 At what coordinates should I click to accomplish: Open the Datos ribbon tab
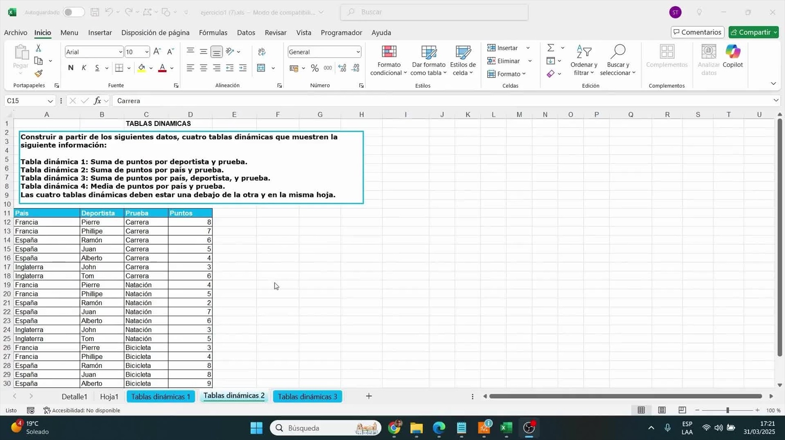pos(246,33)
